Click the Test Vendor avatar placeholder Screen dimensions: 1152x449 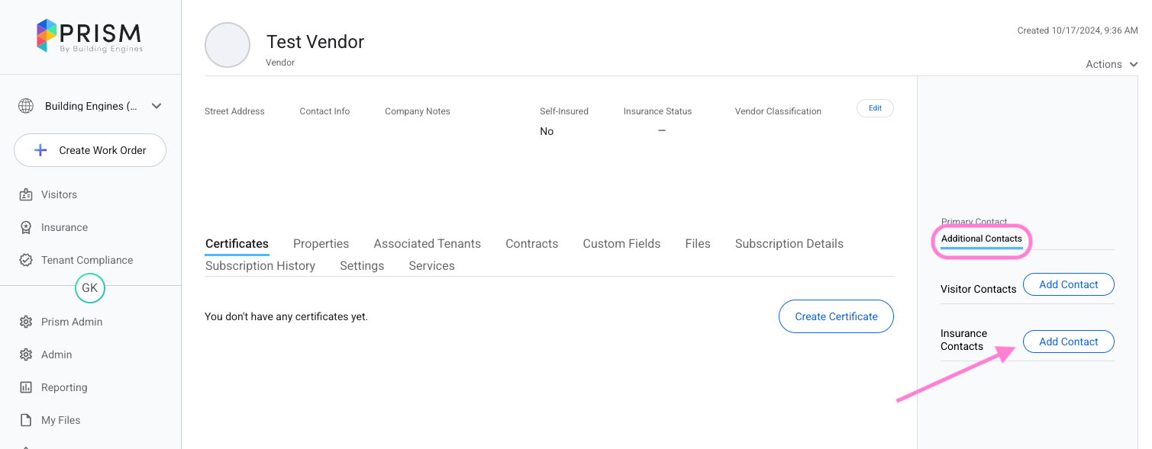pos(227,45)
